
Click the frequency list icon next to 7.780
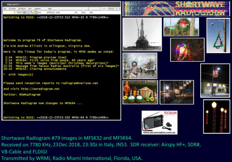pyautogui.click(x=24, y=12)
